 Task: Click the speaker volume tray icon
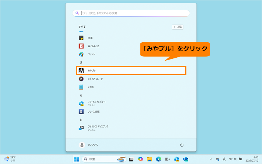(x=235, y=159)
